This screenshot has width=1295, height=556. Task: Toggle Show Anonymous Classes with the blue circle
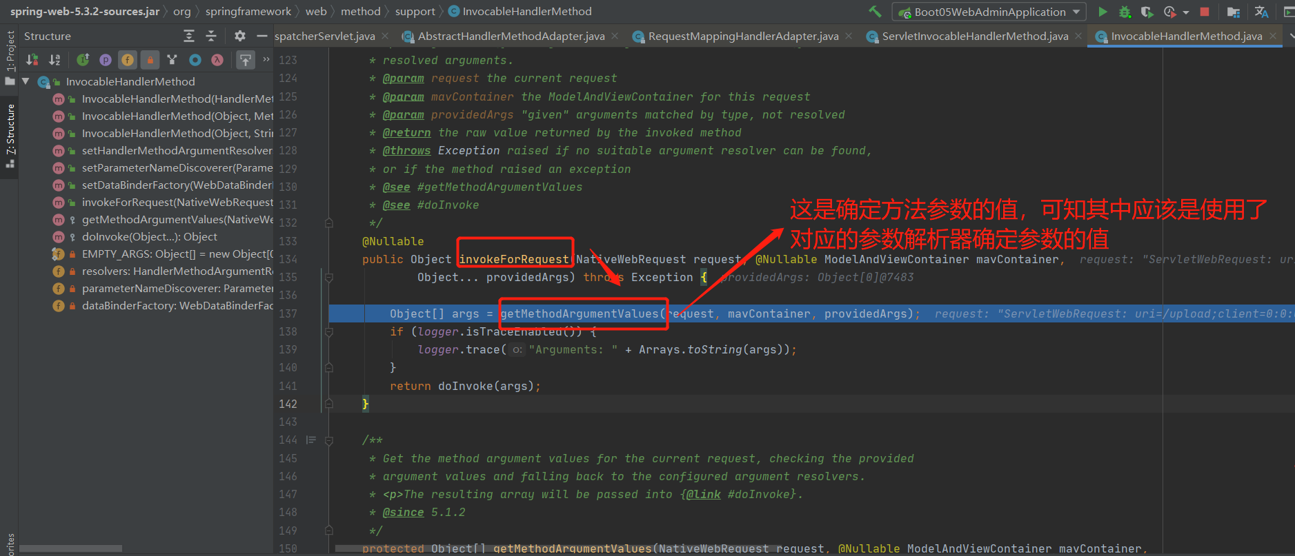tap(195, 60)
